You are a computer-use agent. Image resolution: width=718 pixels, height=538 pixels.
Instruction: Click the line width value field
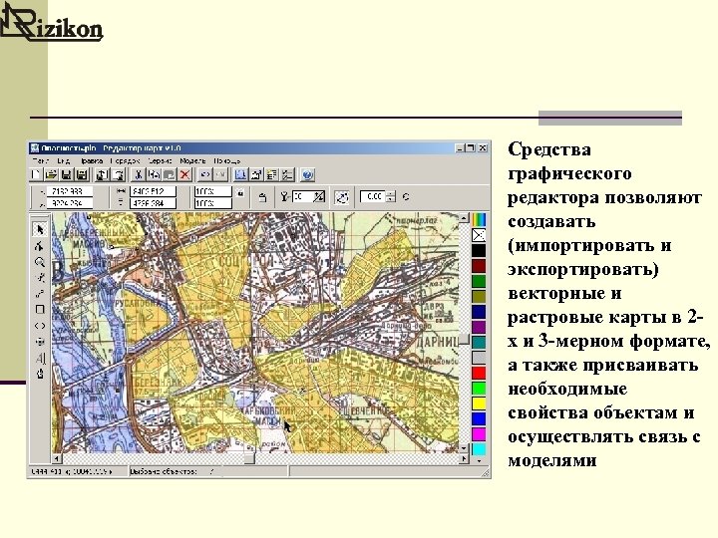pyautogui.click(x=303, y=196)
